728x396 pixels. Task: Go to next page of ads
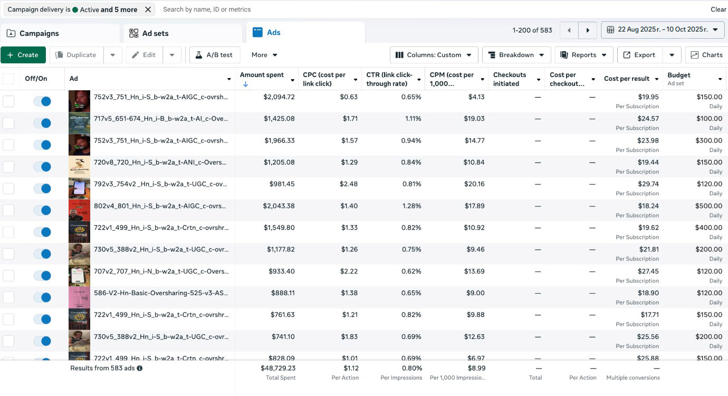point(588,30)
